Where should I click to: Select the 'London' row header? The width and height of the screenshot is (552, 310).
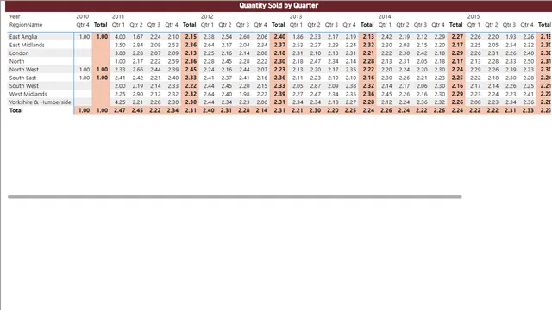(x=19, y=53)
